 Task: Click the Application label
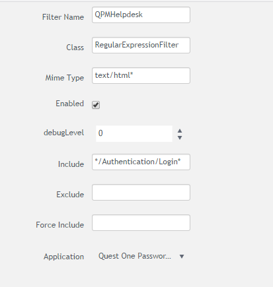tap(63, 257)
